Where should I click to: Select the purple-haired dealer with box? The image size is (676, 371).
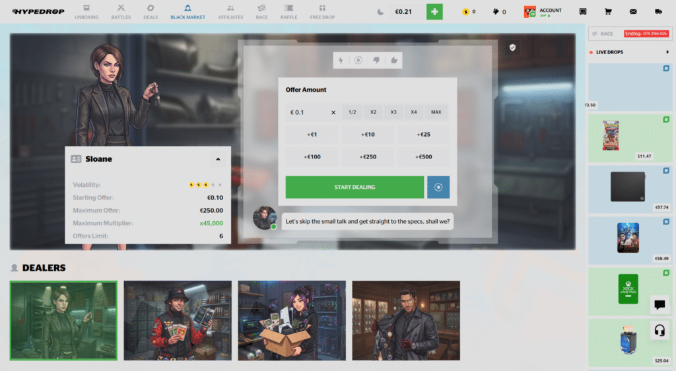292,321
